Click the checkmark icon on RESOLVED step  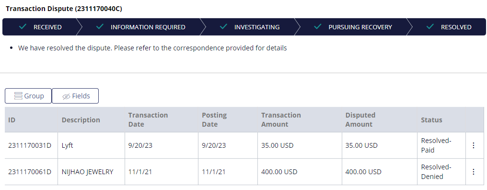(x=430, y=27)
